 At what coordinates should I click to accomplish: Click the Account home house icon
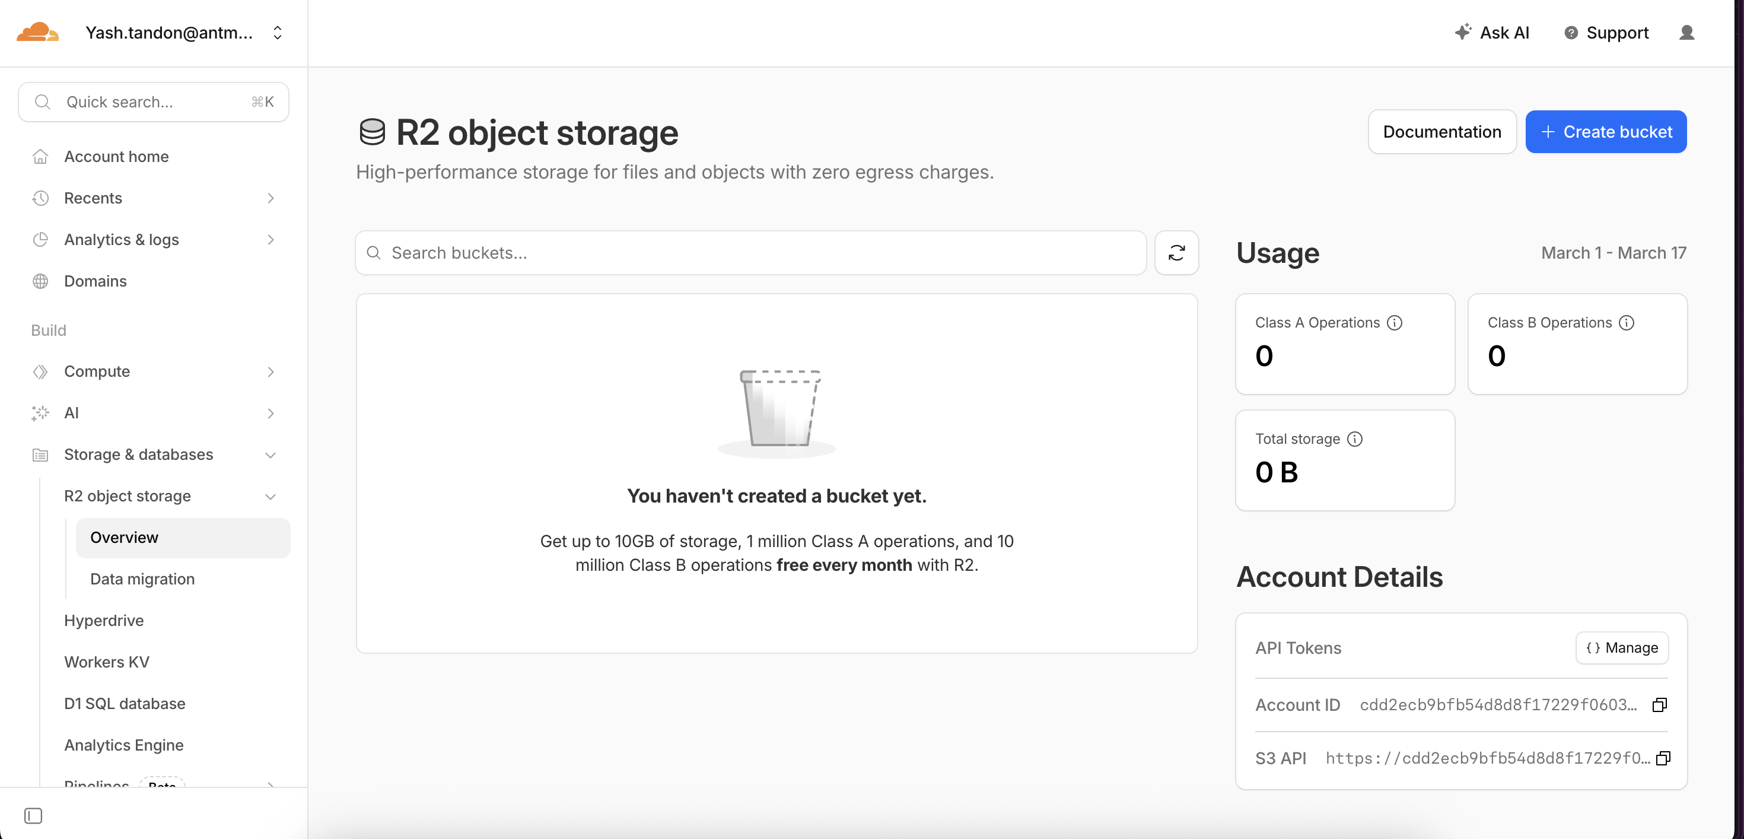coord(40,157)
